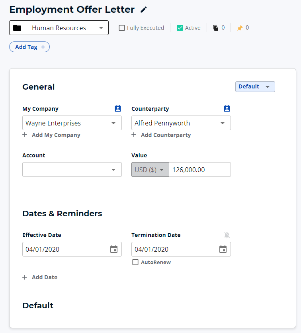Click Add My Company
The width and height of the screenshot is (301, 333).
(51, 135)
